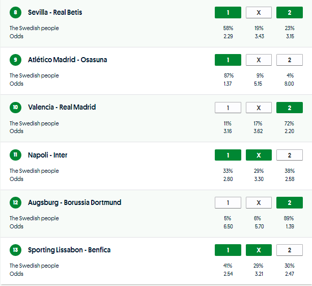312x286 pixels.
Task: Toggle draw X for Sevilla - Real Betis
Action: pos(259,12)
